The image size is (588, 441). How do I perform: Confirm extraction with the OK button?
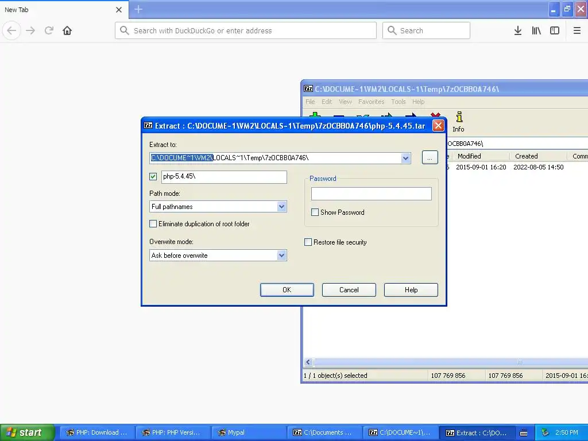click(287, 290)
